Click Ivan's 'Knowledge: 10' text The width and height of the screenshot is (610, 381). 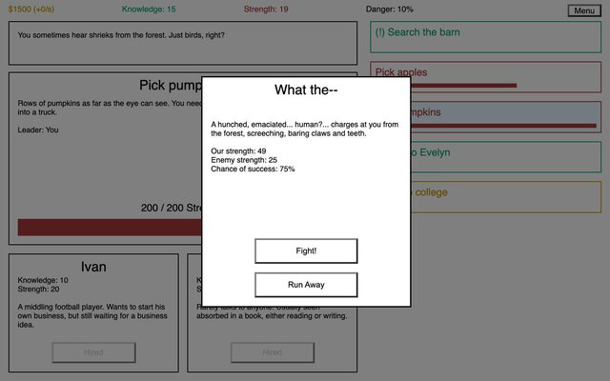point(43,280)
